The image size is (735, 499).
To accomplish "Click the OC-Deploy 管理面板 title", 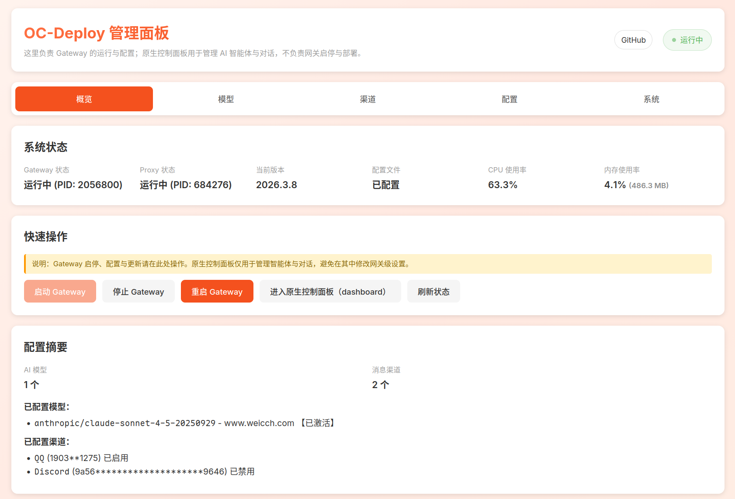I will click(x=96, y=33).
